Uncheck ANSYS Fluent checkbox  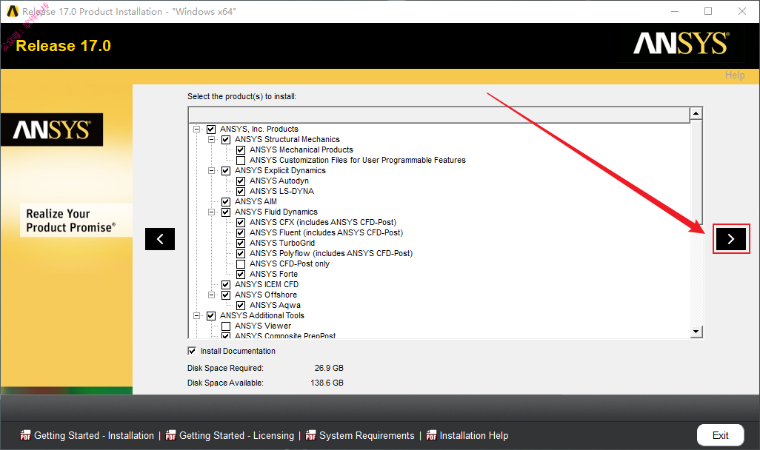tap(241, 233)
